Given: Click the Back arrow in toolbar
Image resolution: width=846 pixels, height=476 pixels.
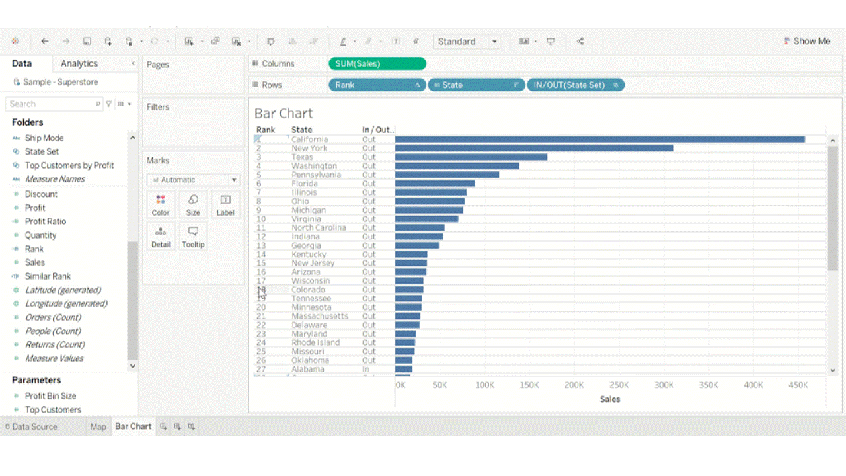Looking at the screenshot, I should (45, 41).
